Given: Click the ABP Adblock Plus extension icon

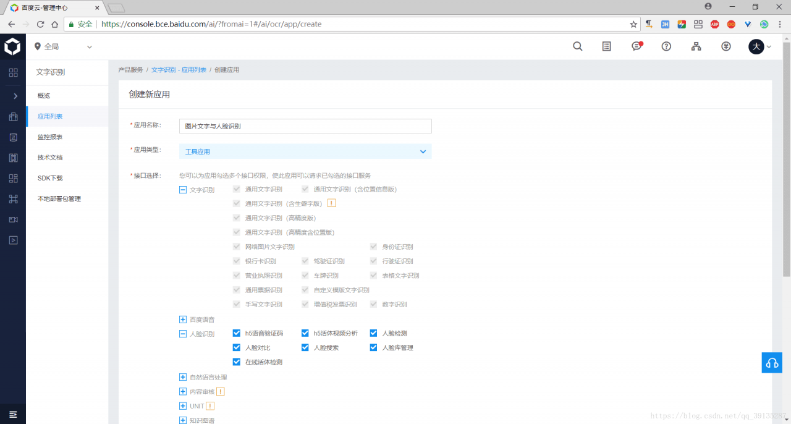Looking at the screenshot, I should (715, 24).
